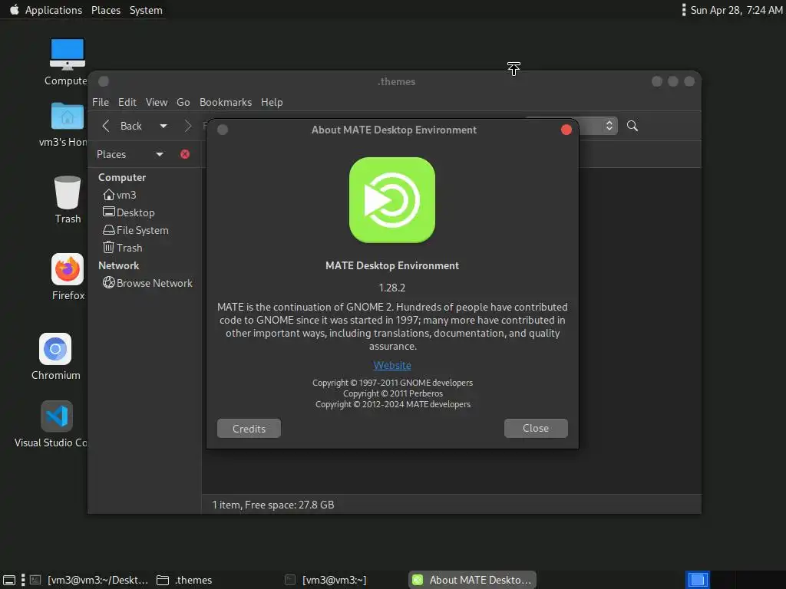786x589 pixels.
Task: Open the Help menu in file manager
Action: 272,102
